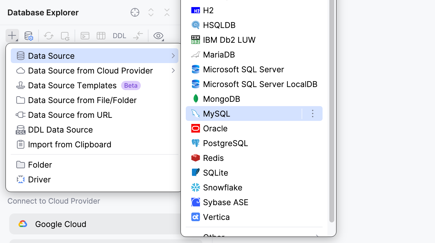Click the Snowflake logo icon
The height and width of the screenshot is (243, 435).
pos(196,187)
